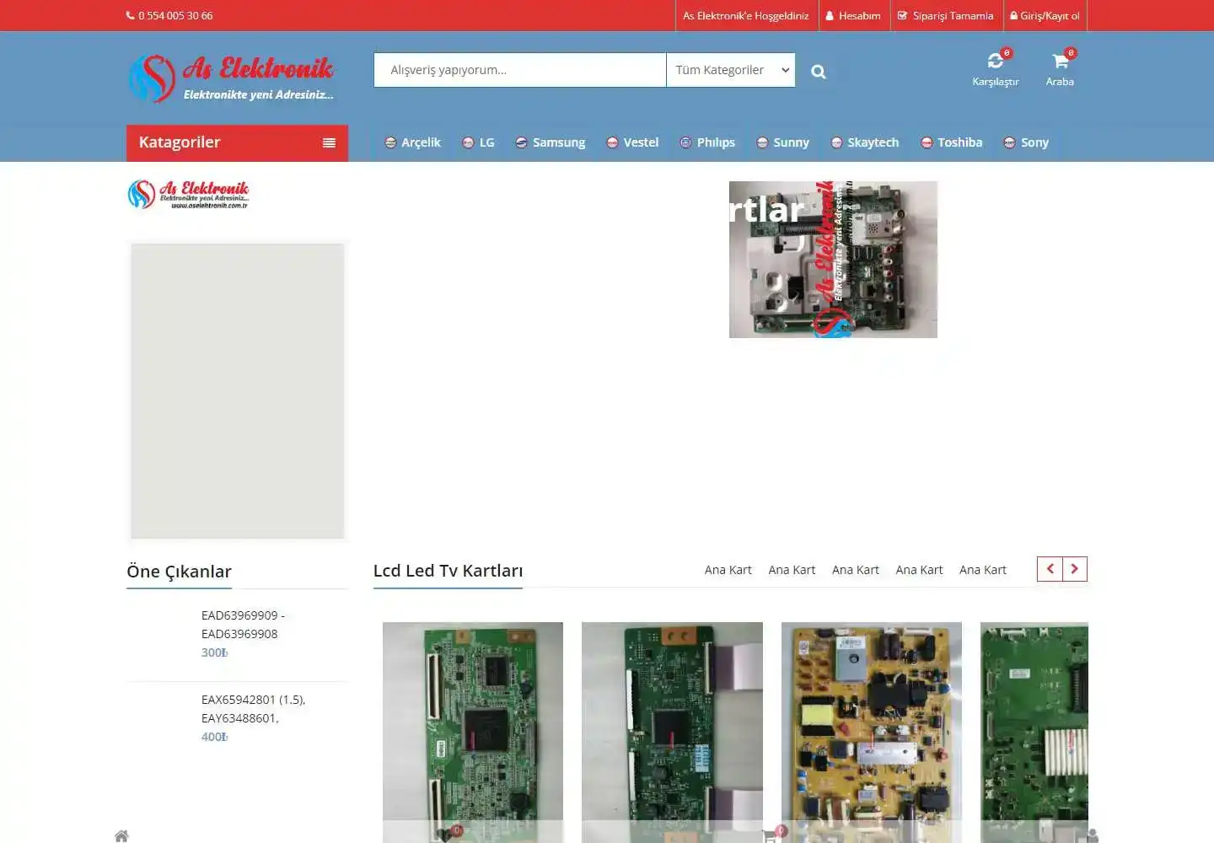The width and height of the screenshot is (1214, 843).
Task: Click next arrow in Lcd Led Tv Kartları
Action: 1075,569
